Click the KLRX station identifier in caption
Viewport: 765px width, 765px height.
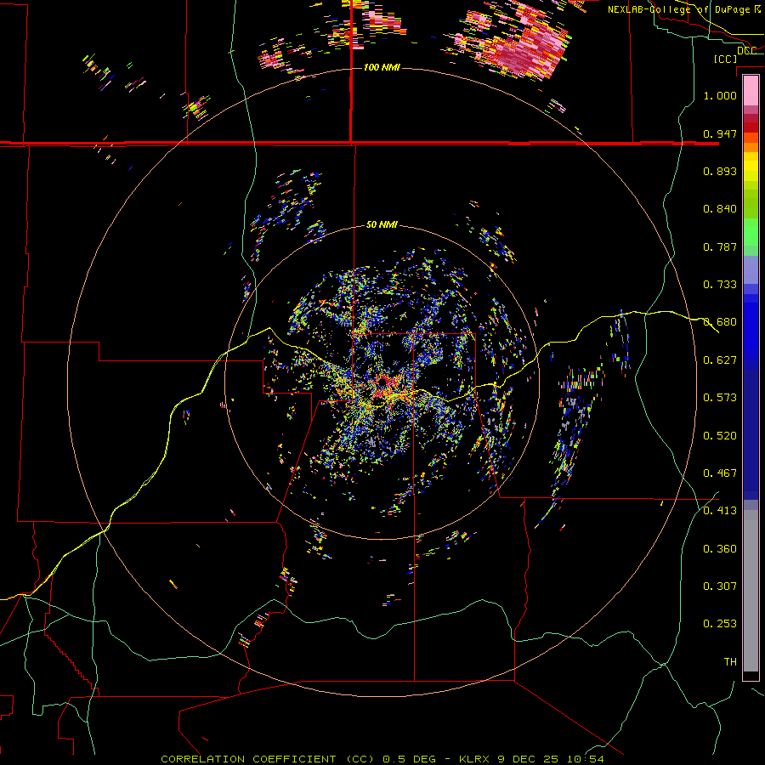[476, 759]
